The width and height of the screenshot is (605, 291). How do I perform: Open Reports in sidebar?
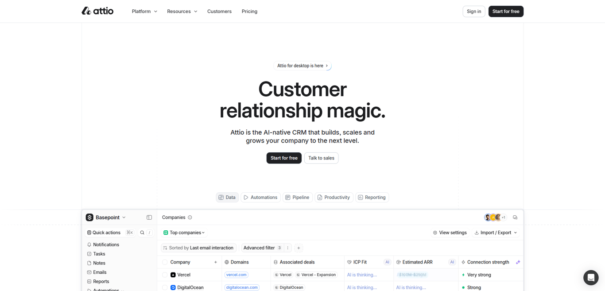(x=97, y=282)
